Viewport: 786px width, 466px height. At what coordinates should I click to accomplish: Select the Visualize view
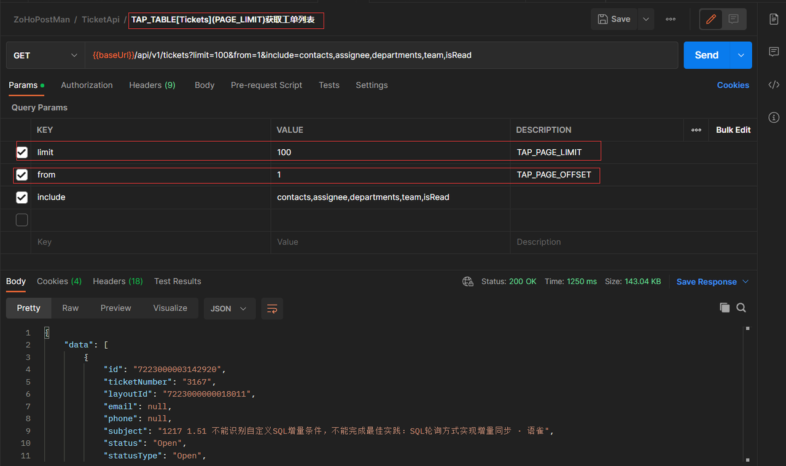click(170, 308)
